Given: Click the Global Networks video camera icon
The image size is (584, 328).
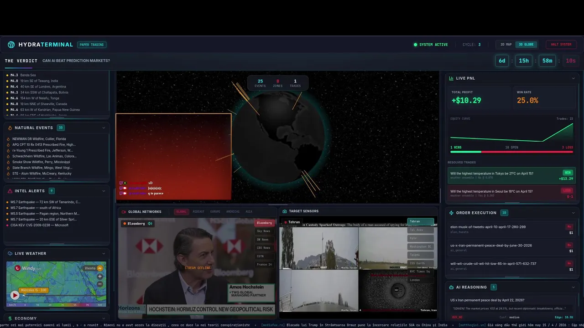Looking at the screenshot, I should [124, 212].
